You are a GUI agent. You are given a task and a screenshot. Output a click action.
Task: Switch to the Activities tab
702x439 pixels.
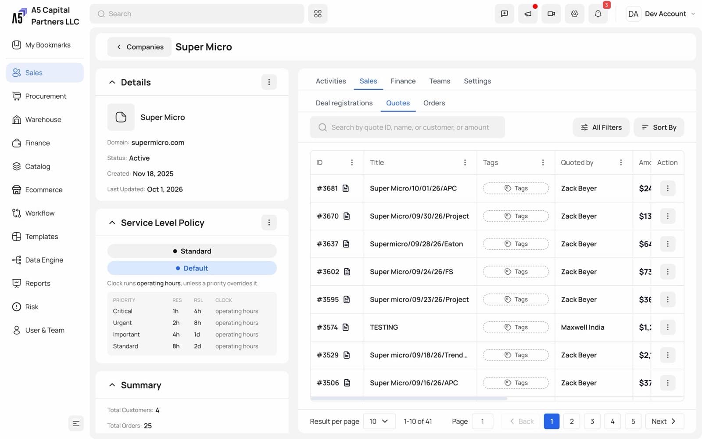click(x=331, y=81)
